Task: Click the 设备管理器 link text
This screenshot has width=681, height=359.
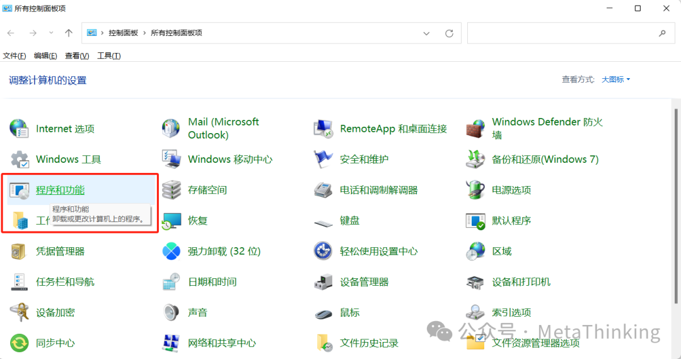Action: [x=364, y=281]
